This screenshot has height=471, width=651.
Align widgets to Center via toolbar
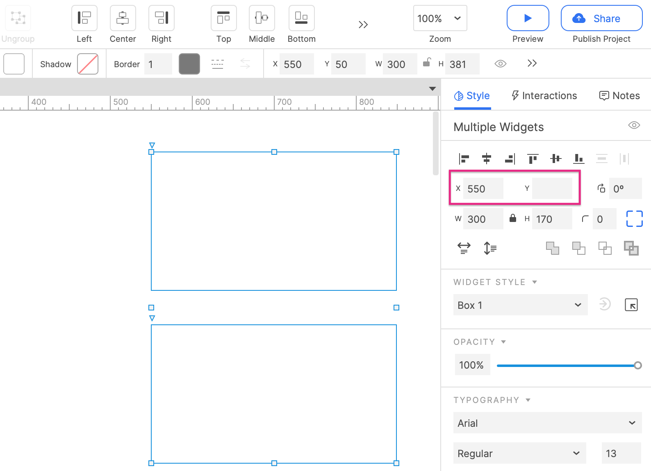[x=123, y=18]
